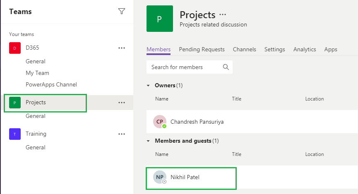Click Name column header under Members and guests
Image resolution: width=358 pixels, height=194 pixels.
[162, 154]
